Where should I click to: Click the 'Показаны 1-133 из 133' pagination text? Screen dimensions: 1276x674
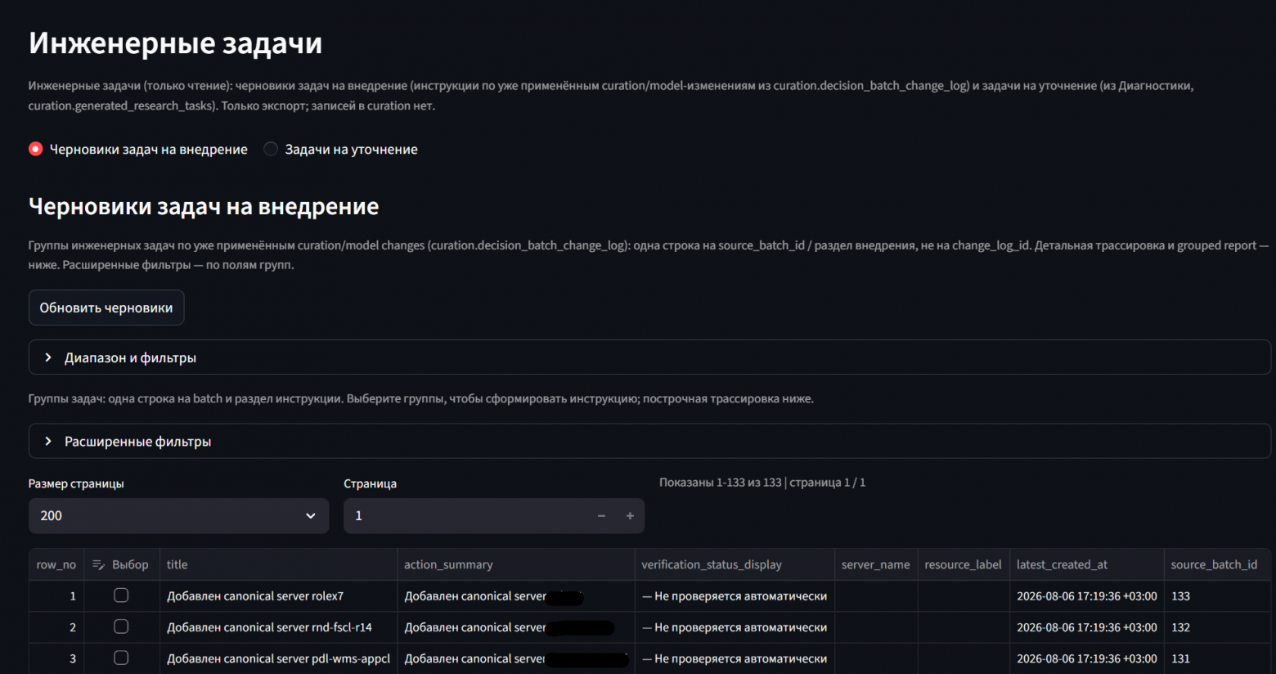[721, 483]
